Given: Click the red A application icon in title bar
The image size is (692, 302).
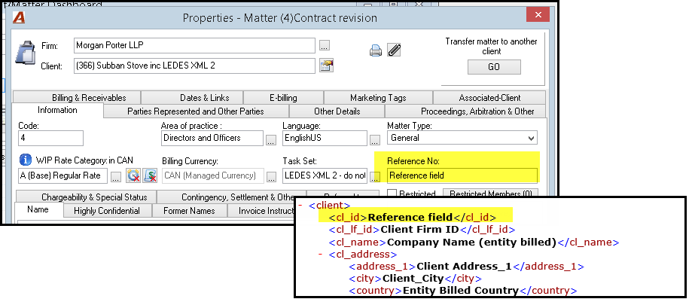Looking at the screenshot, I should (19, 17).
